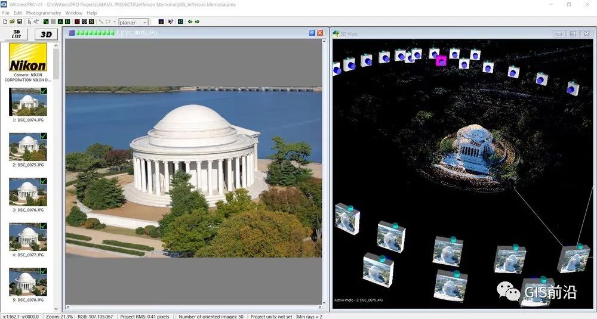Screen dimensions: 597x319
Task: Toggle the green checkmark on DSC_0076.JPG
Action: 44,181
